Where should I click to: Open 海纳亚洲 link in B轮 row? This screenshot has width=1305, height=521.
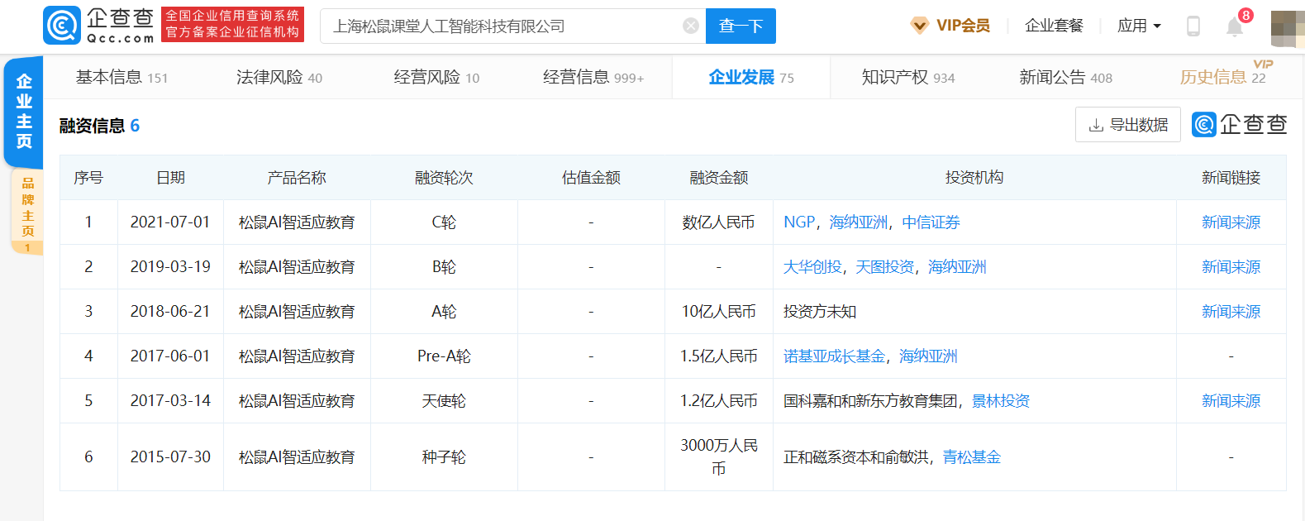[x=957, y=267]
